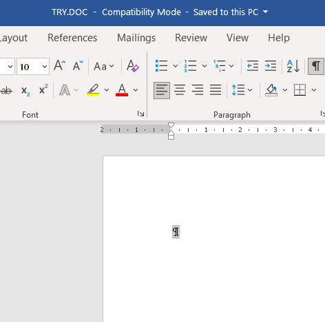Open the Layout tab
Screen dimensions: 325x322
tap(13, 38)
